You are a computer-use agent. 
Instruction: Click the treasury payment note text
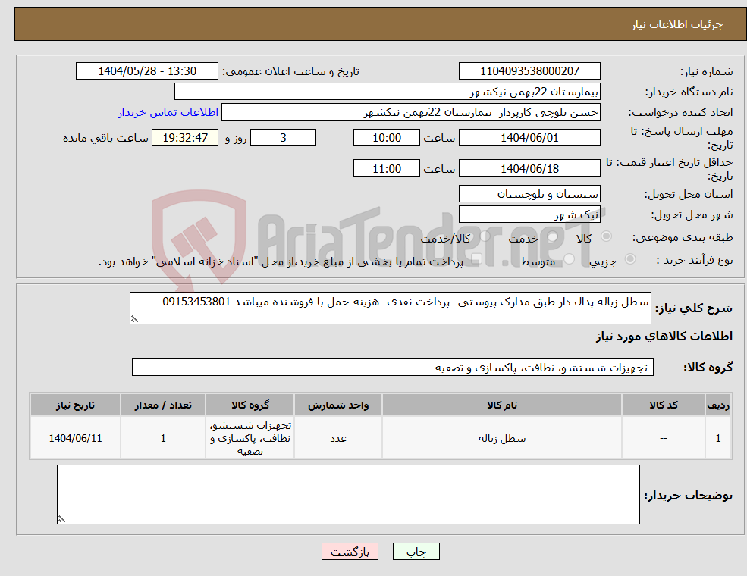click(x=281, y=261)
